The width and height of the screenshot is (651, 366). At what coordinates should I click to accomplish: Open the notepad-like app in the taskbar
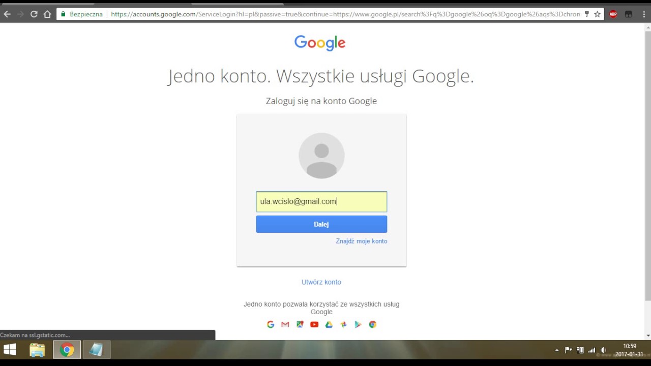click(96, 350)
